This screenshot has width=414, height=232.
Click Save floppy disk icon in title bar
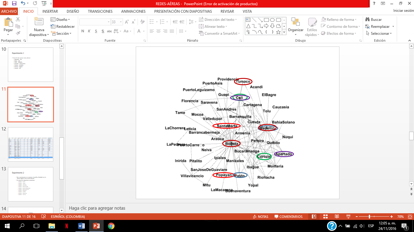tap(14, 4)
